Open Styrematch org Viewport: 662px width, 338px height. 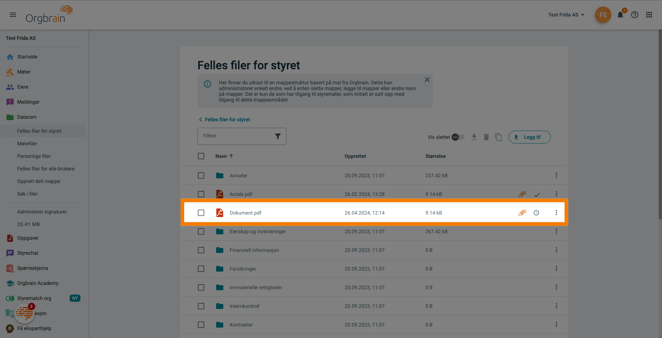34,298
